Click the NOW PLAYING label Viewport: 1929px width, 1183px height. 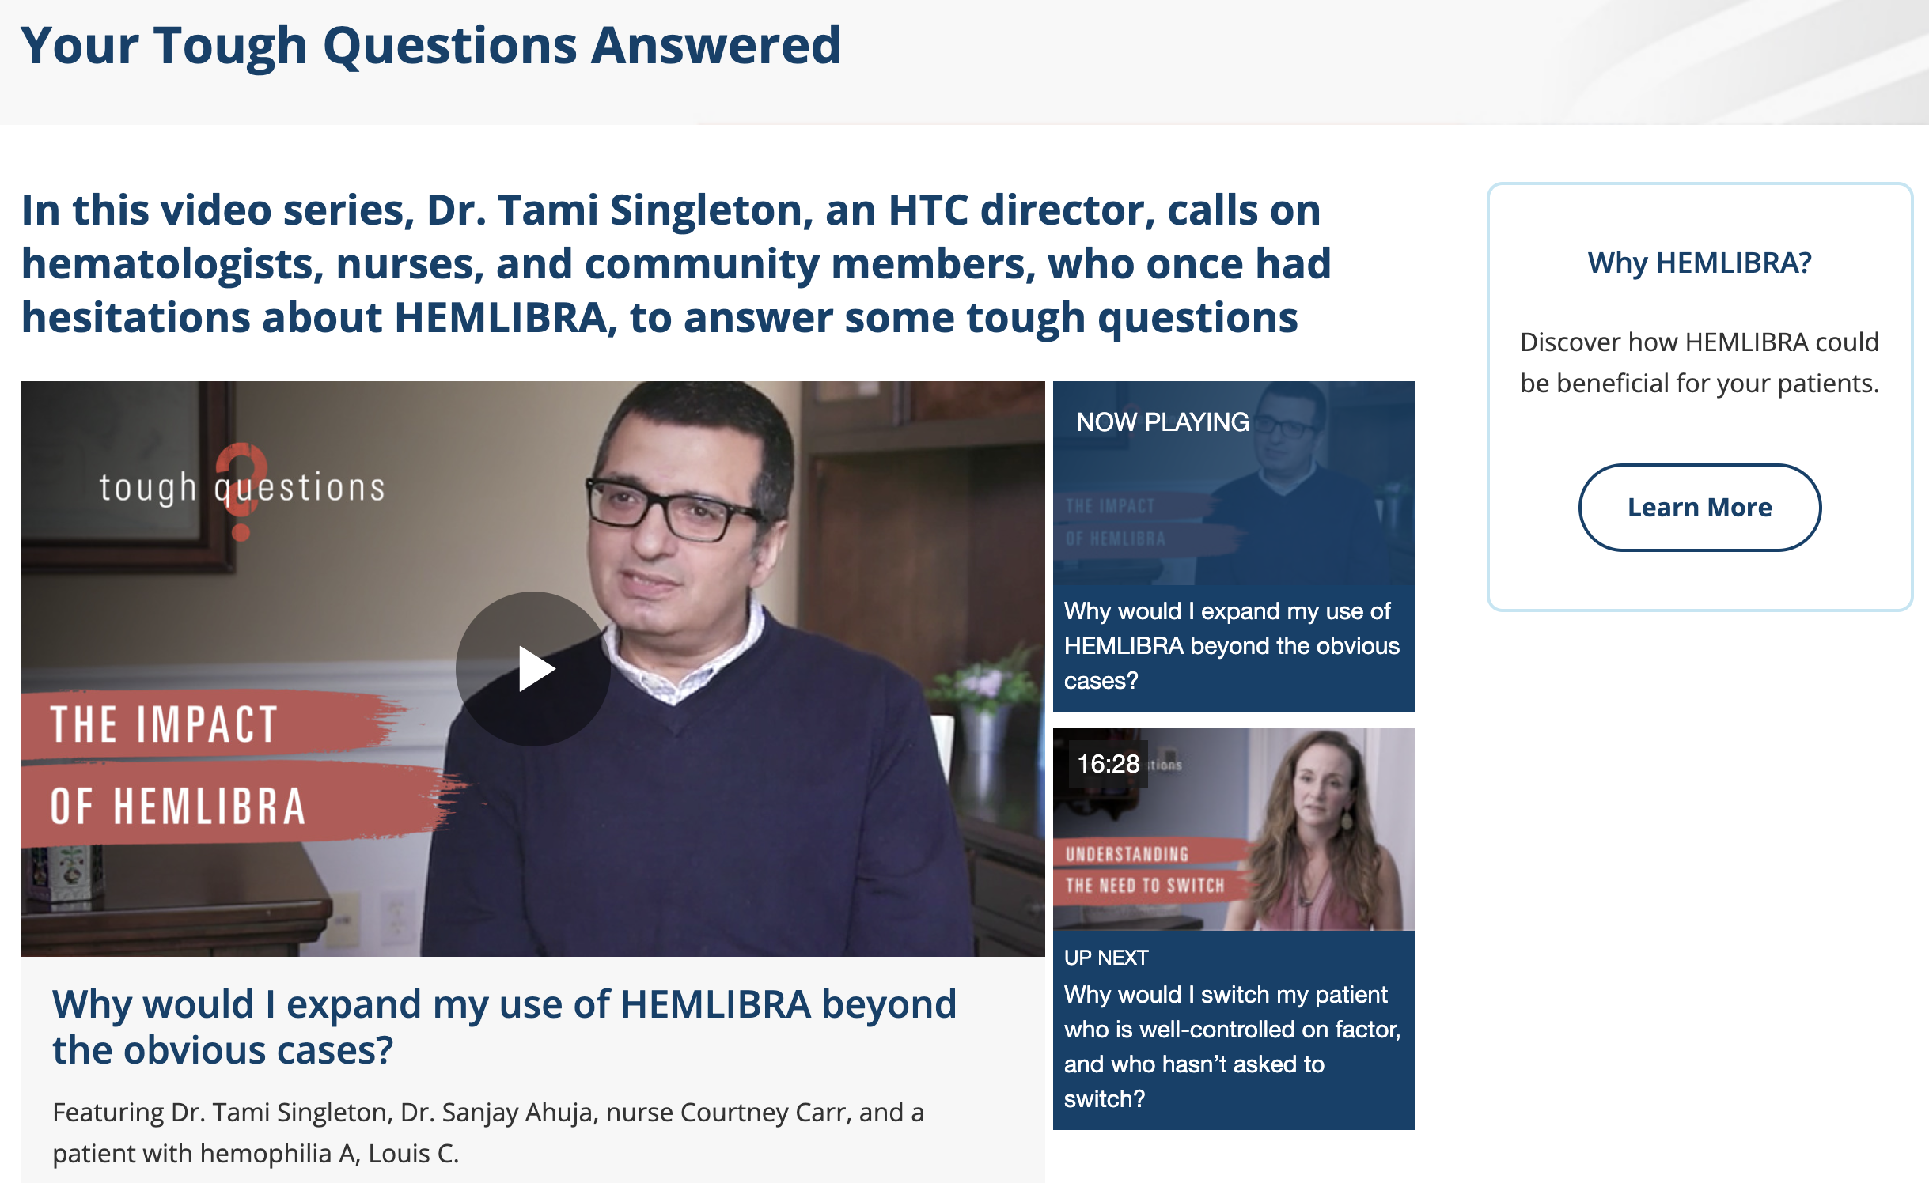(x=1162, y=422)
